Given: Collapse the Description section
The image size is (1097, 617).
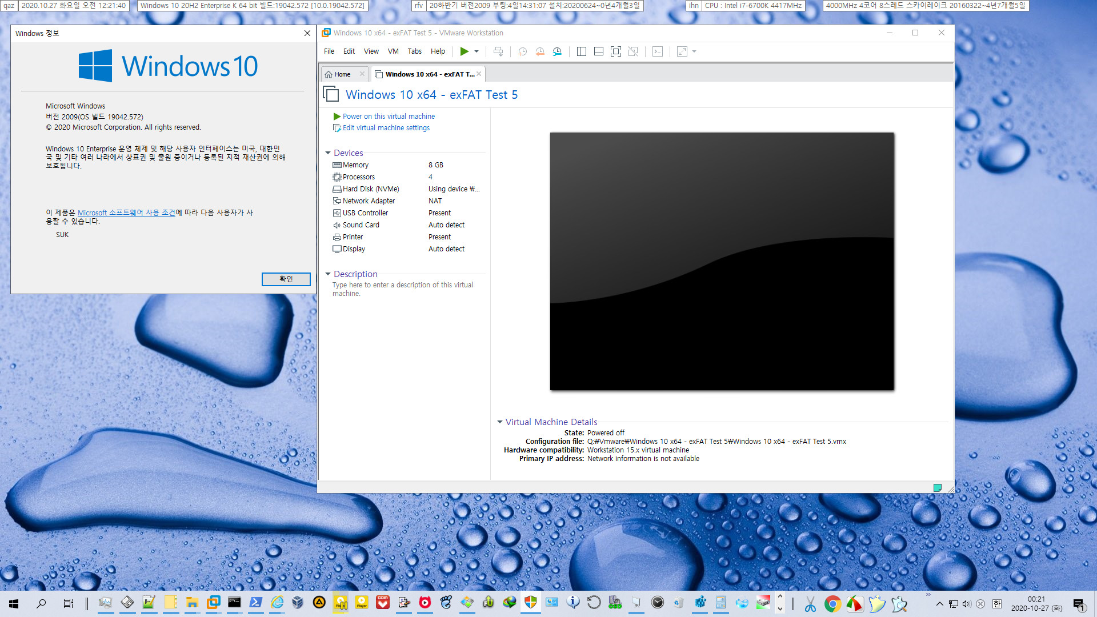Looking at the screenshot, I should (x=328, y=274).
